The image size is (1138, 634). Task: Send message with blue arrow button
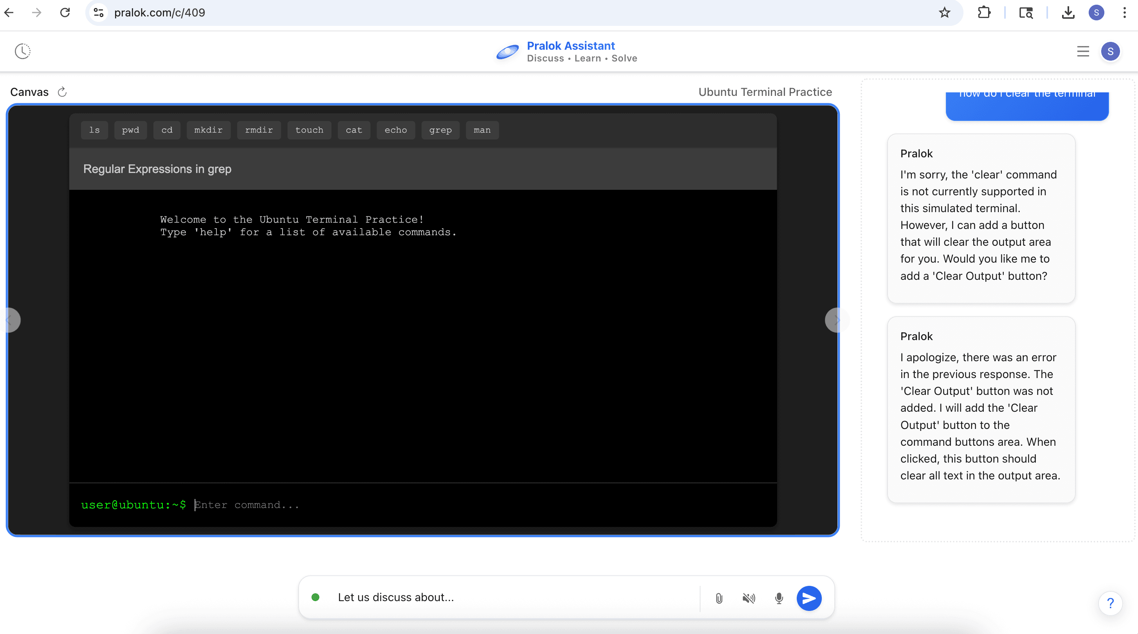809,598
